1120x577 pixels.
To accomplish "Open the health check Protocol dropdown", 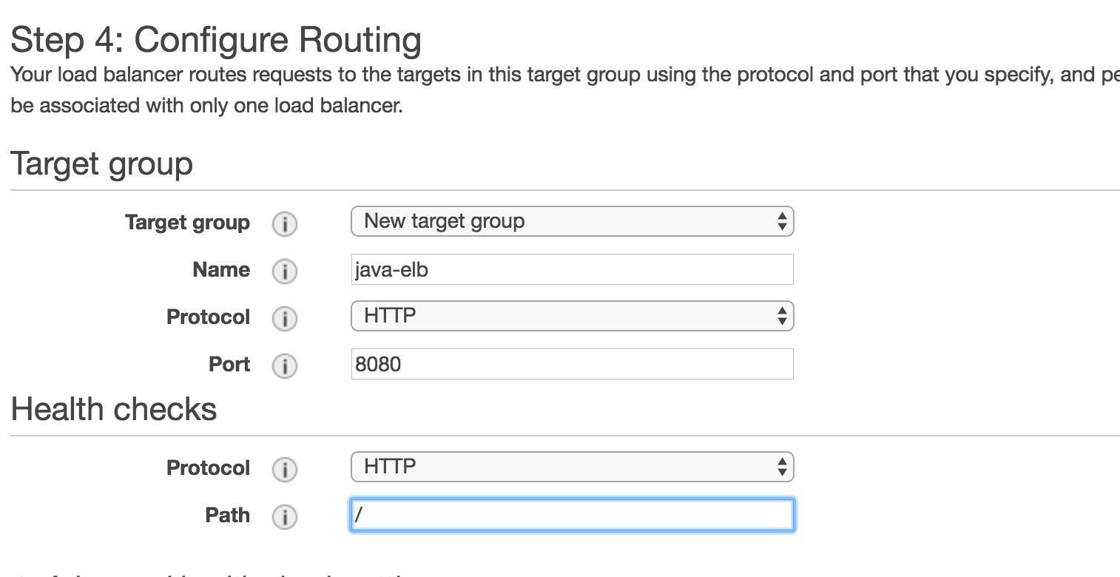I will (x=572, y=466).
